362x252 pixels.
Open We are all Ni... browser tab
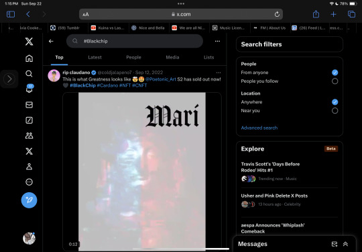(x=188, y=28)
